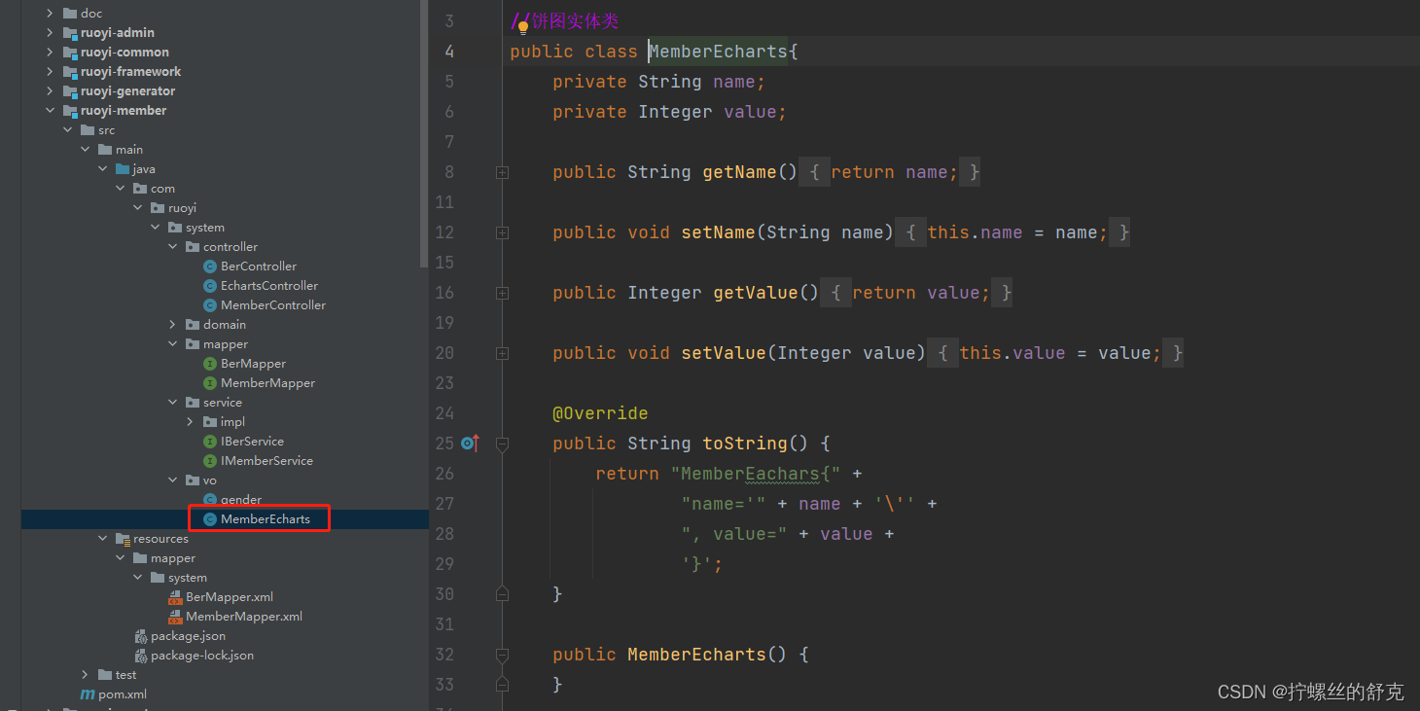Fold the MemberEcharts constructor at line 32

point(502,655)
